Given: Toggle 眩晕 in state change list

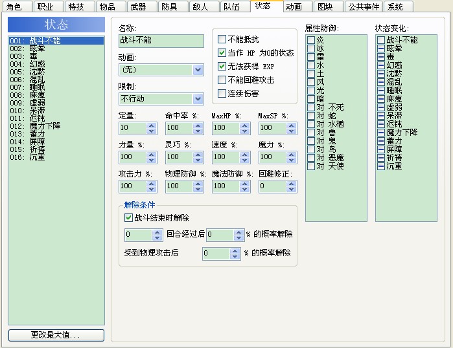Looking at the screenshot, I should tap(381, 49).
